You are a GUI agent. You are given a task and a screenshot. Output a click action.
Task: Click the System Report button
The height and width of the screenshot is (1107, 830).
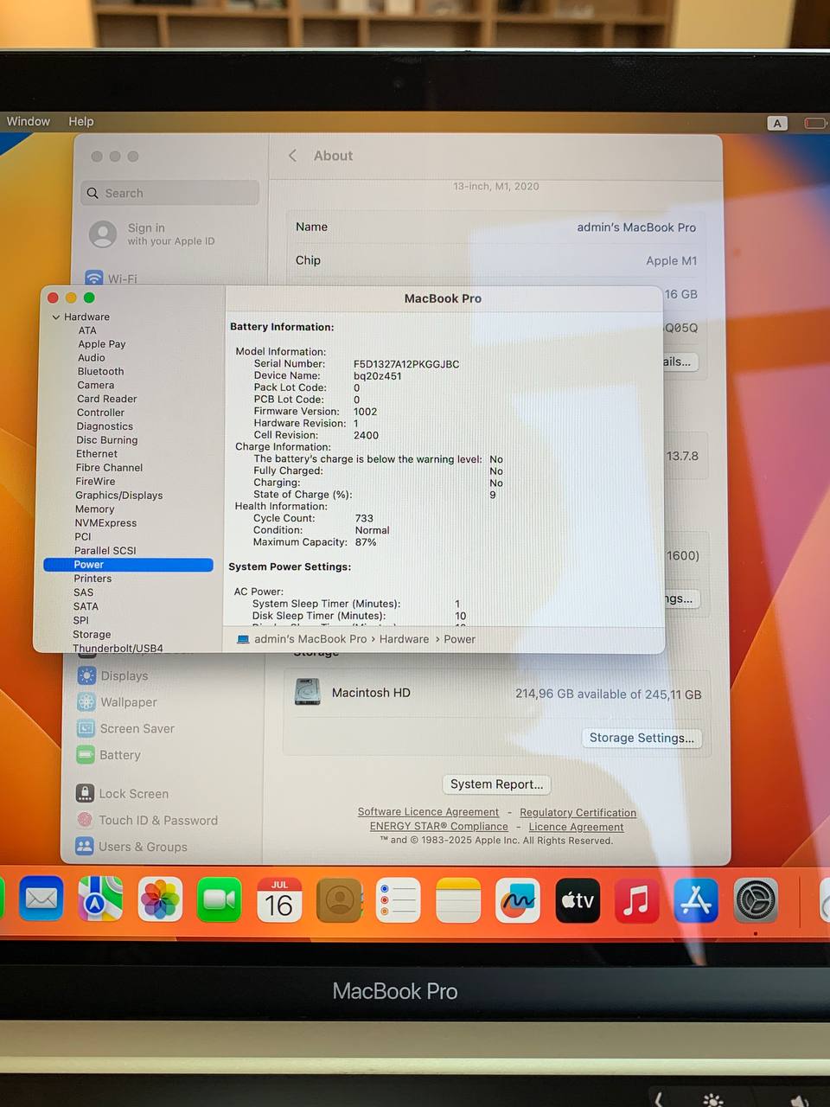tap(496, 784)
